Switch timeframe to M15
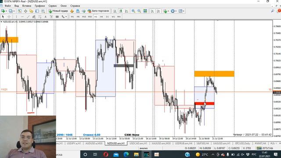 (x=84, y=17)
